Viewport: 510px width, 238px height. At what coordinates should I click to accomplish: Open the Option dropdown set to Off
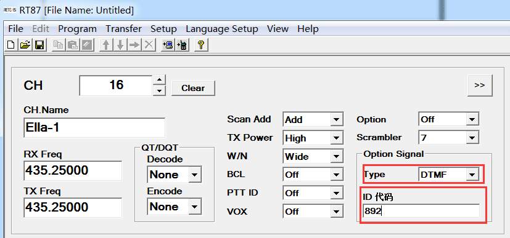tap(472, 119)
